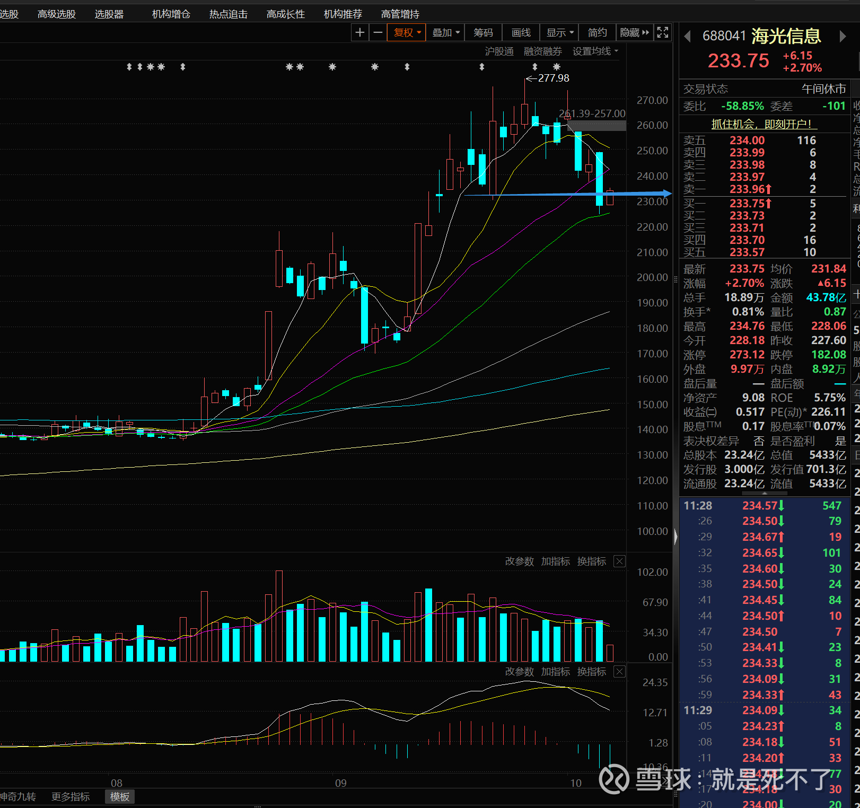The width and height of the screenshot is (860, 808).
Task: Close the MACD indicator panel
Action: 619,671
